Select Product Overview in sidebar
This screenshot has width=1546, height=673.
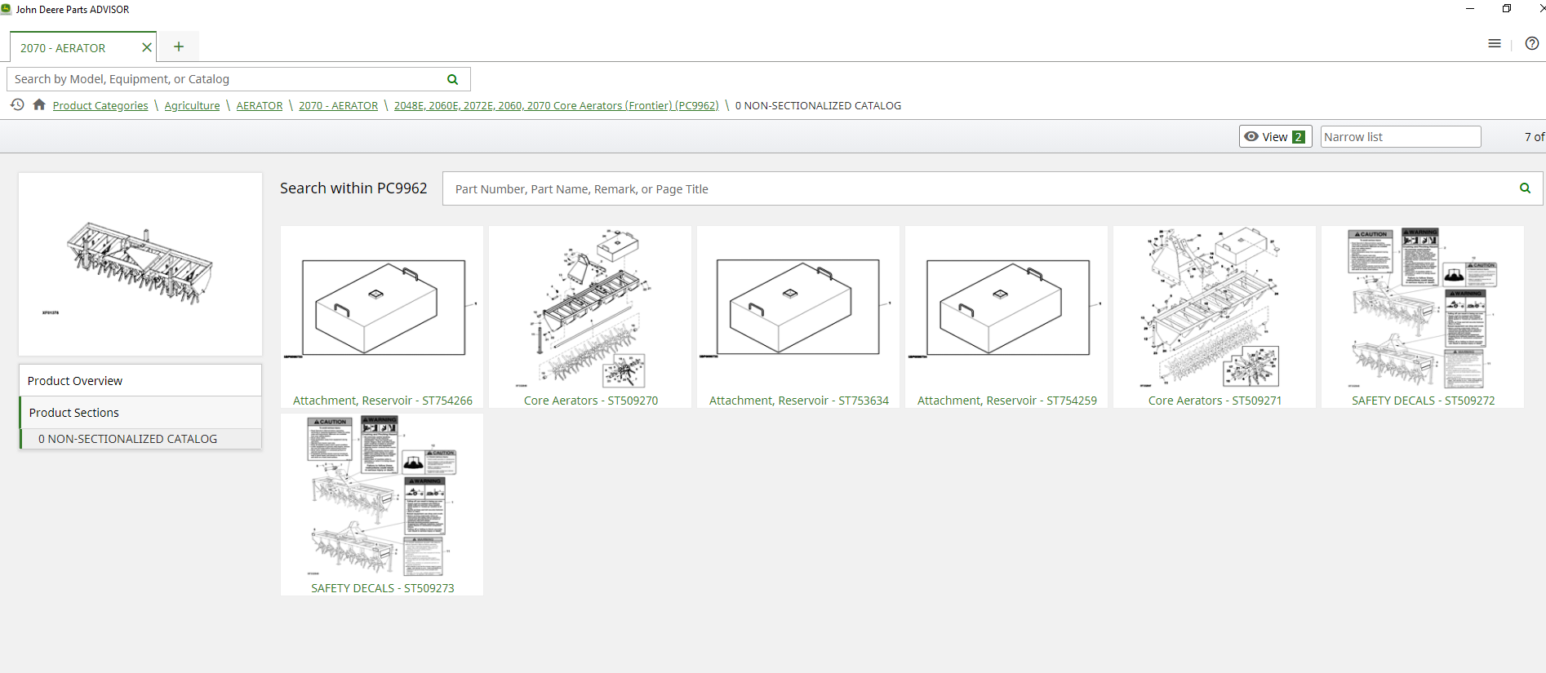(x=140, y=380)
